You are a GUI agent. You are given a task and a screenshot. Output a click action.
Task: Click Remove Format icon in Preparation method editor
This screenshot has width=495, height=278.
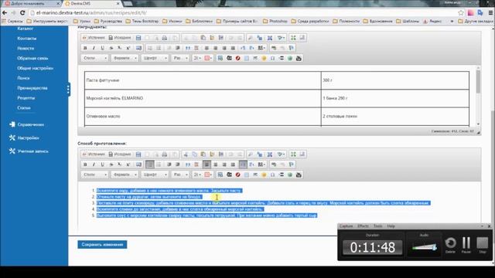click(138, 164)
